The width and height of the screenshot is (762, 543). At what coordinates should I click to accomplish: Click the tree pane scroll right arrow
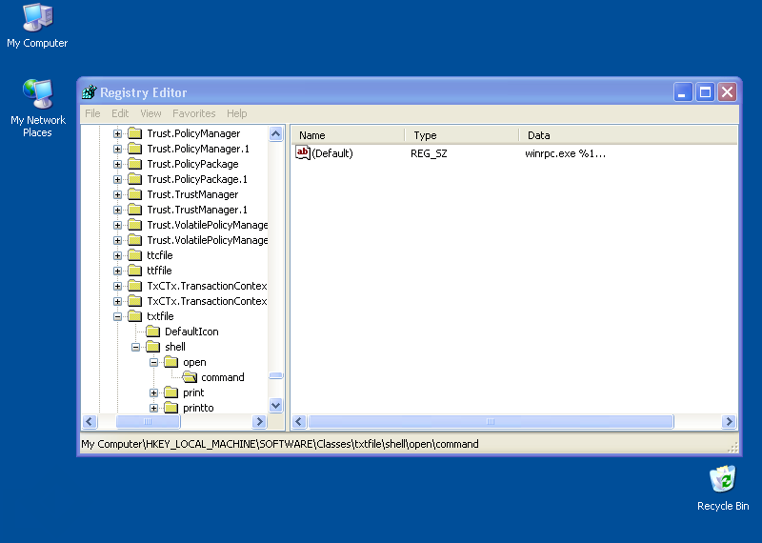(x=259, y=421)
